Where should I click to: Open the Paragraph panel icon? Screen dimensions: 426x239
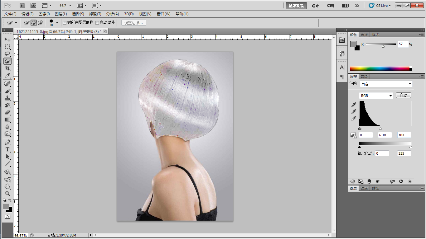(342, 77)
